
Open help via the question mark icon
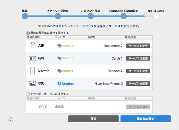coord(11,120)
